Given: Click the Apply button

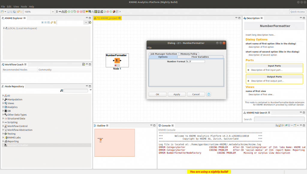Looking at the screenshot, I should [x=177, y=94].
